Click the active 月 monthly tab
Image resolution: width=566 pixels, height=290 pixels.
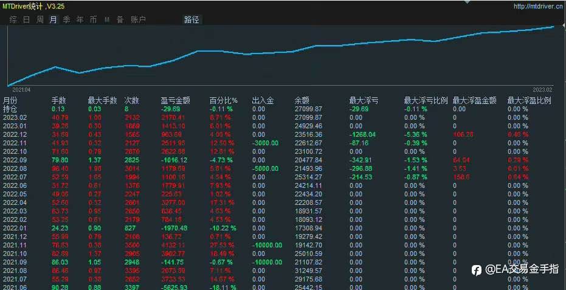pyautogui.click(x=53, y=20)
